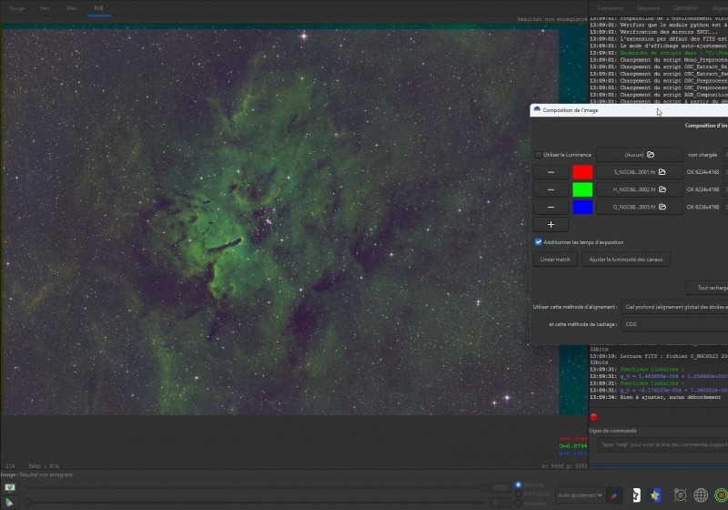Click the play arrow icon at bottom left

(x=9, y=502)
